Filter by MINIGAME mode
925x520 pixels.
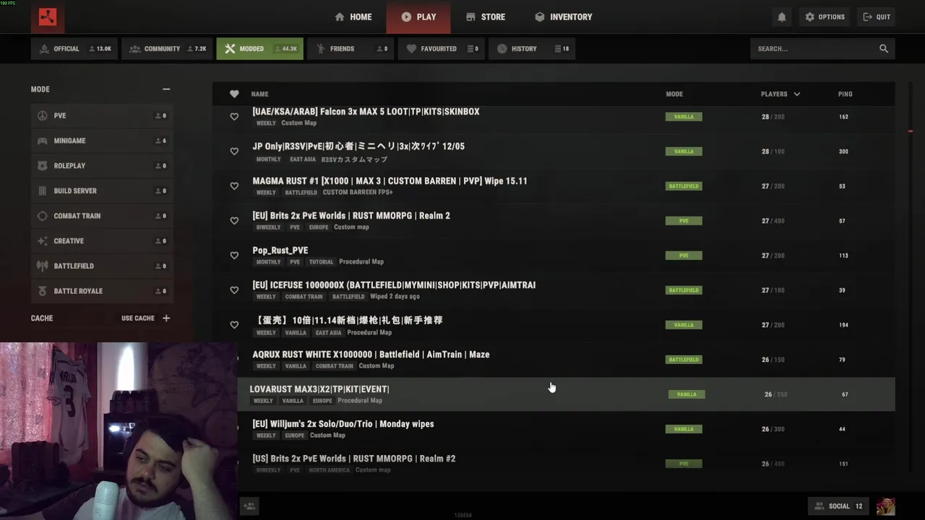coord(102,141)
